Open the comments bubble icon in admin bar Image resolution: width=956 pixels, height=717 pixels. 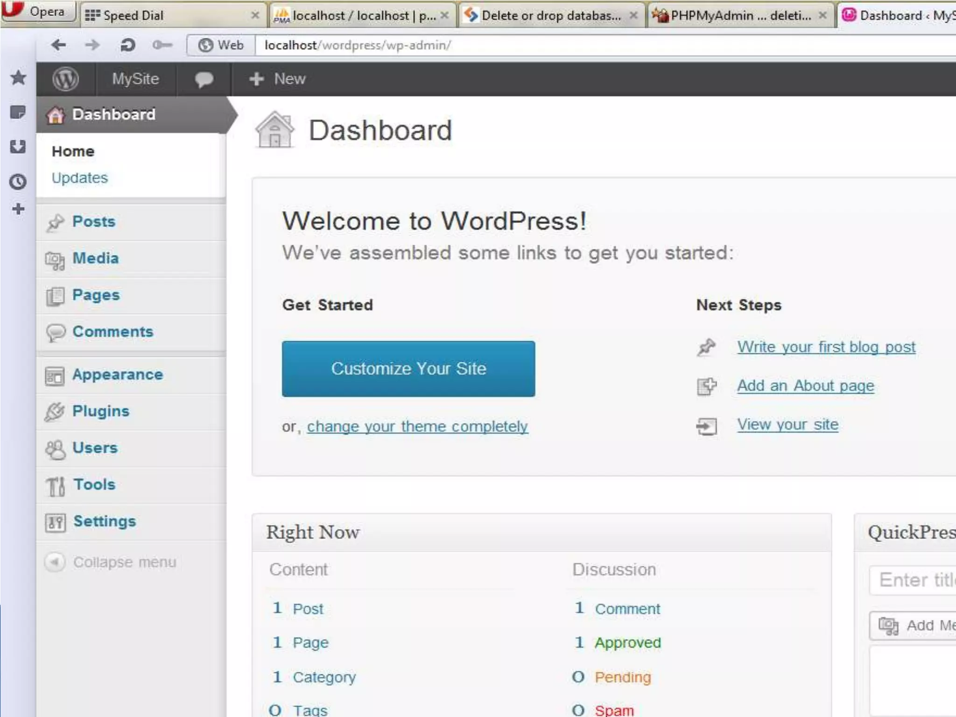tap(204, 79)
